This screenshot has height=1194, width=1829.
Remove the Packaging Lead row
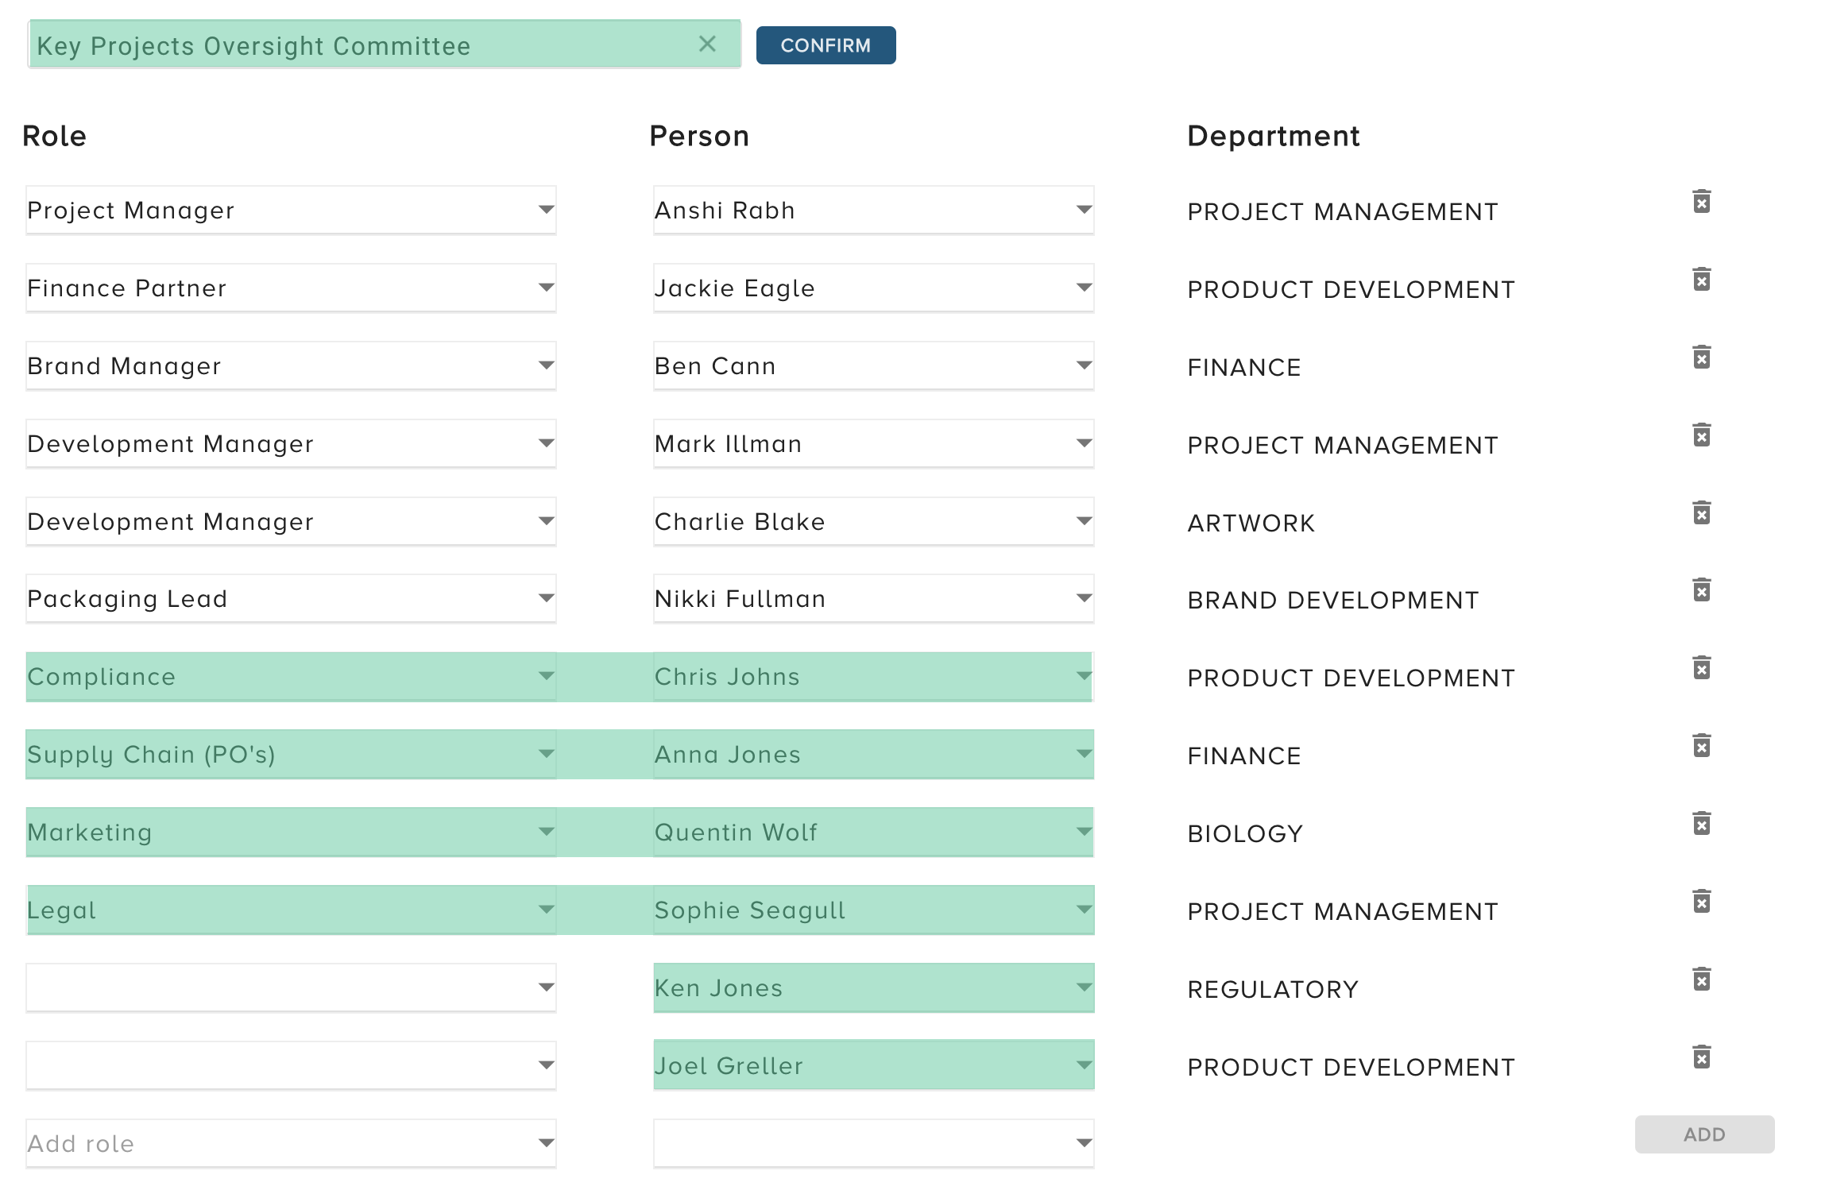(x=1701, y=590)
